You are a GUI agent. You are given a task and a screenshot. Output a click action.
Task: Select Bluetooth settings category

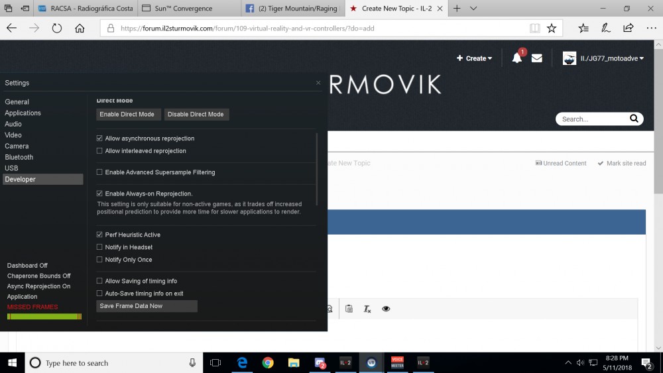click(x=19, y=157)
